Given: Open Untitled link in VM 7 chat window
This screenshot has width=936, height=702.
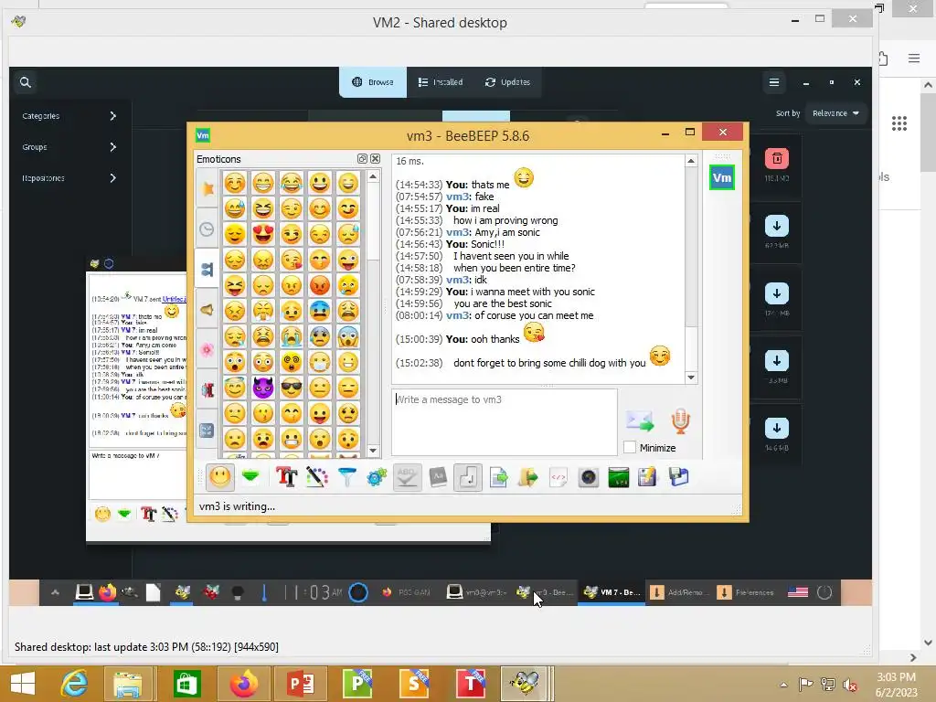Looking at the screenshot, I should [174, 299].
